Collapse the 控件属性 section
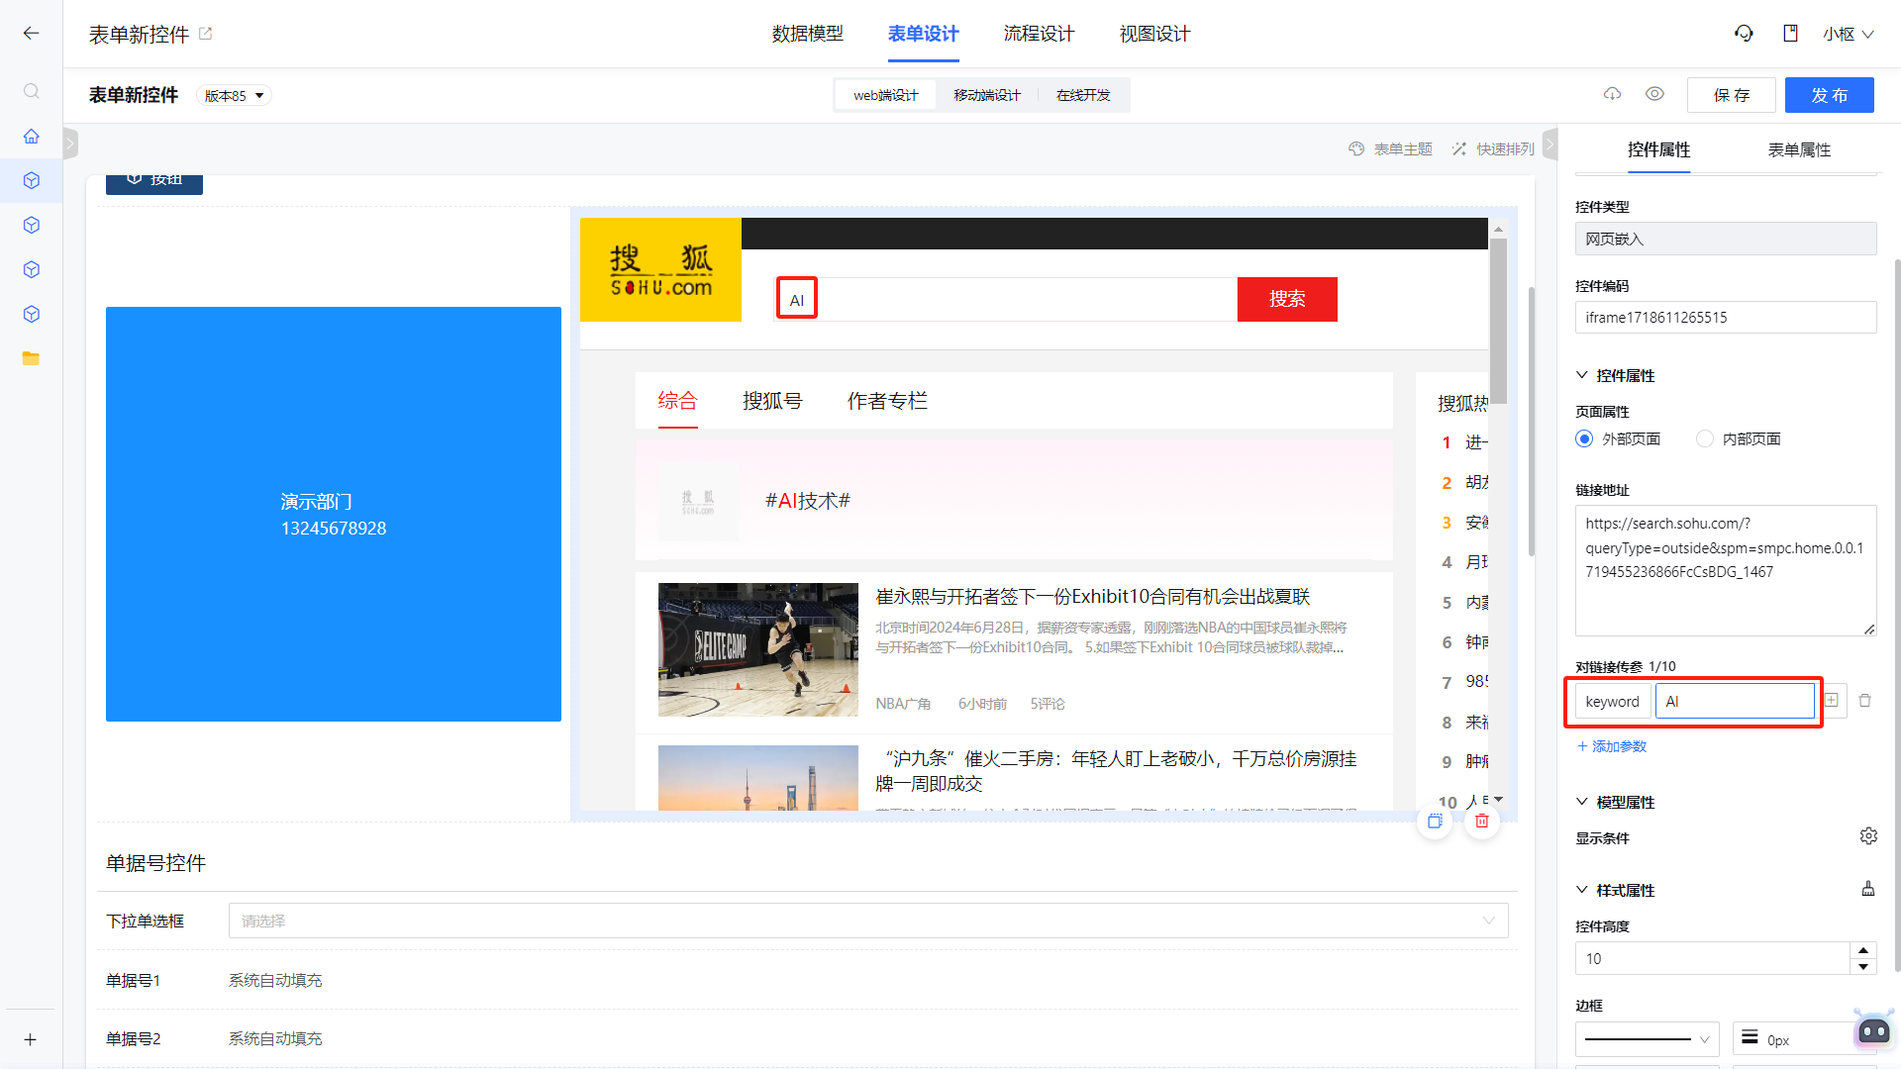1901x1069 pixels. pos(1582,375)
